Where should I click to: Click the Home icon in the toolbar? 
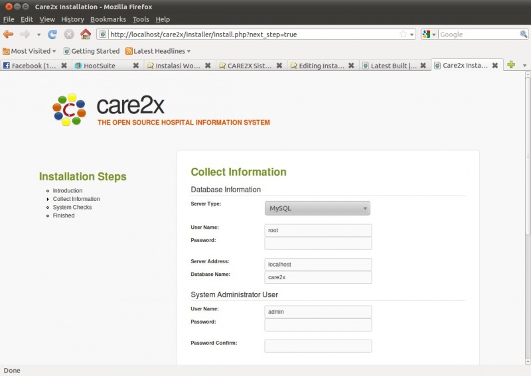click(86, 34)
